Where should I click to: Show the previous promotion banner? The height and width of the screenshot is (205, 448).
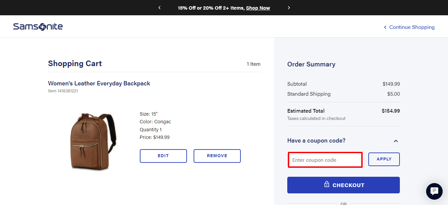pos(159,8)
